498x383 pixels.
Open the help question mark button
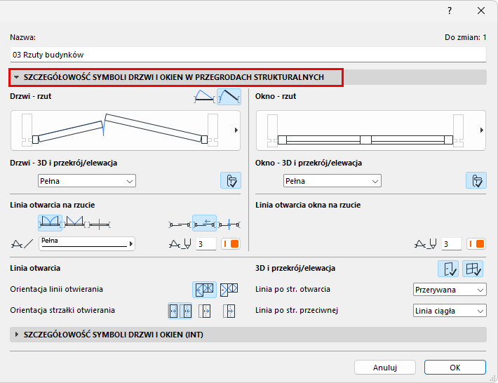tap(450, 11)
